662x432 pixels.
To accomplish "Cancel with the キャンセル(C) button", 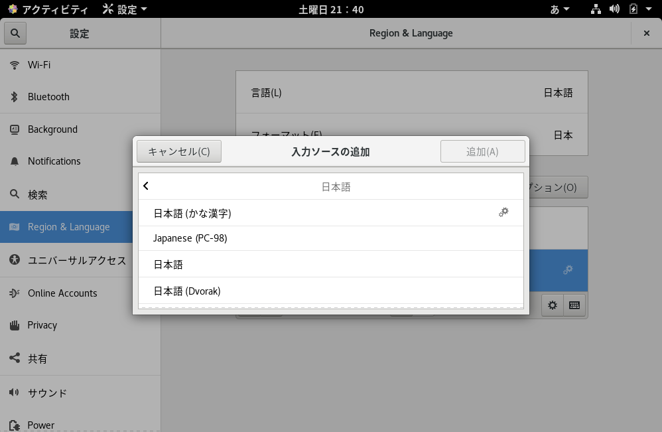I will 179,151.
